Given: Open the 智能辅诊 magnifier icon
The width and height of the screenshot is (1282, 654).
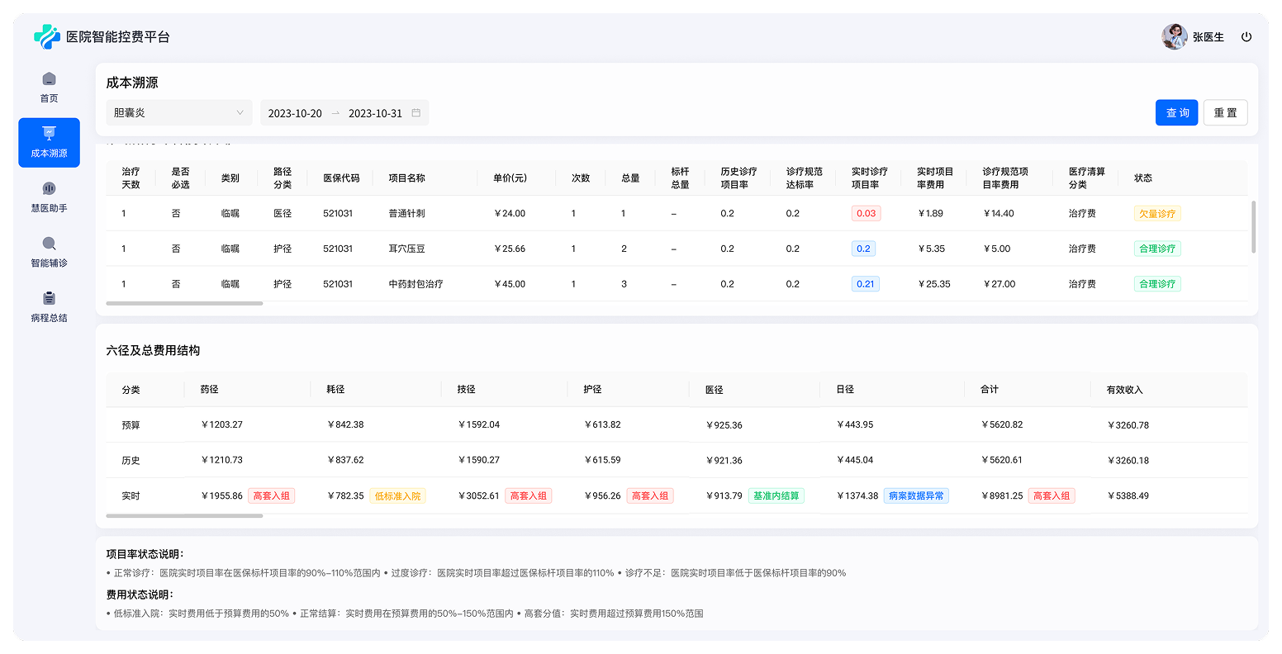Looking at the screenshot, I should pos(49,244).
